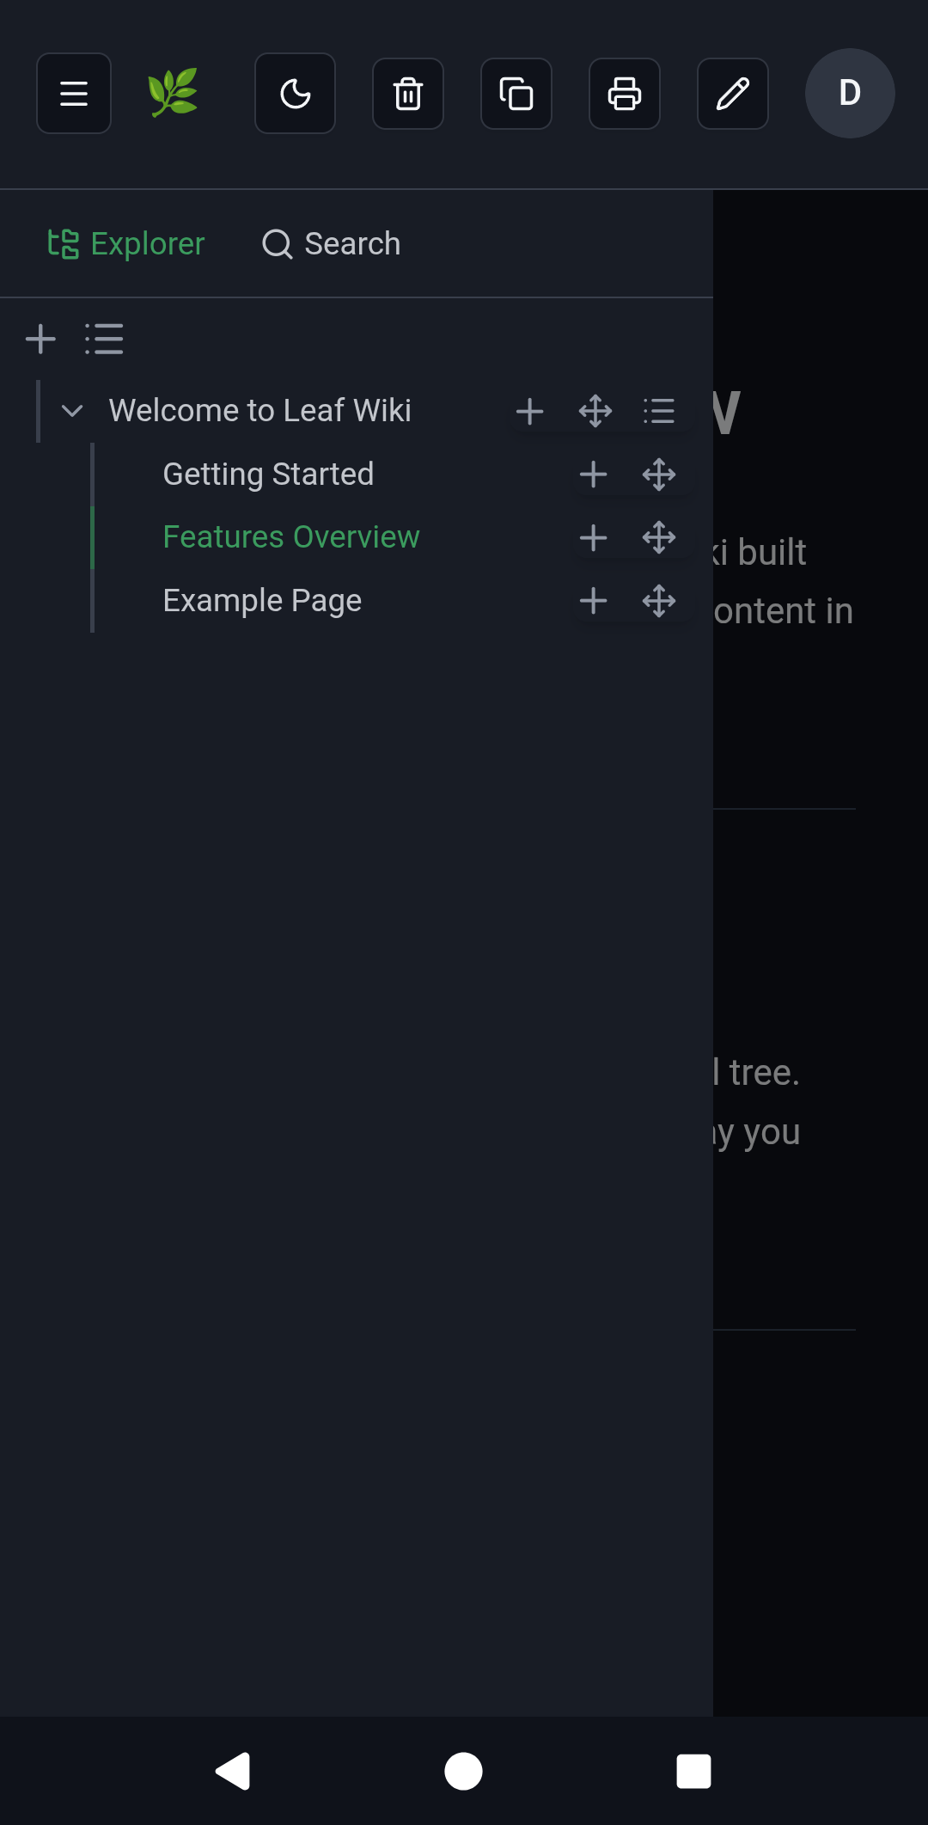The width and height of the screenshot is (928, 1825).
Task: Edit page with pencil icon
Action: [x=733, y=94]
